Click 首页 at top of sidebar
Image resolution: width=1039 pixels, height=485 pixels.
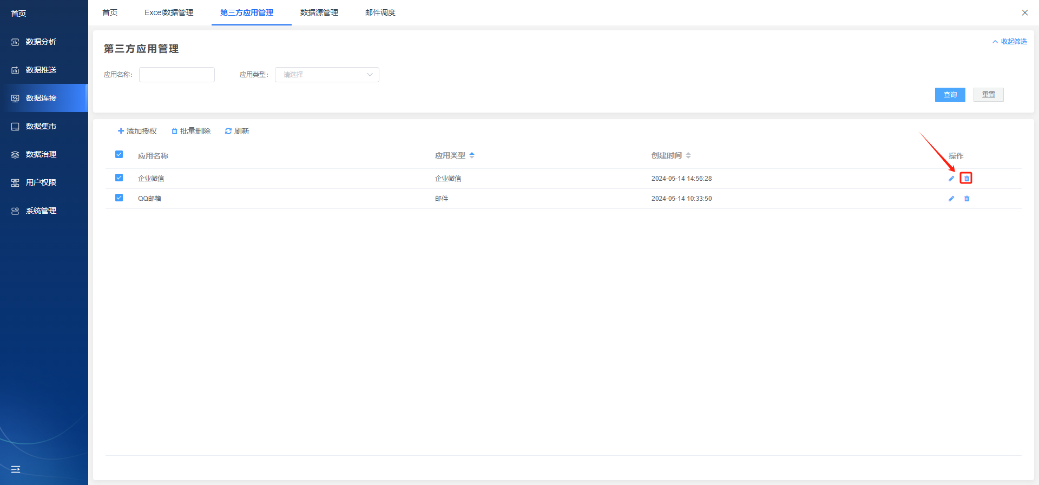click(x=18, y=14)
